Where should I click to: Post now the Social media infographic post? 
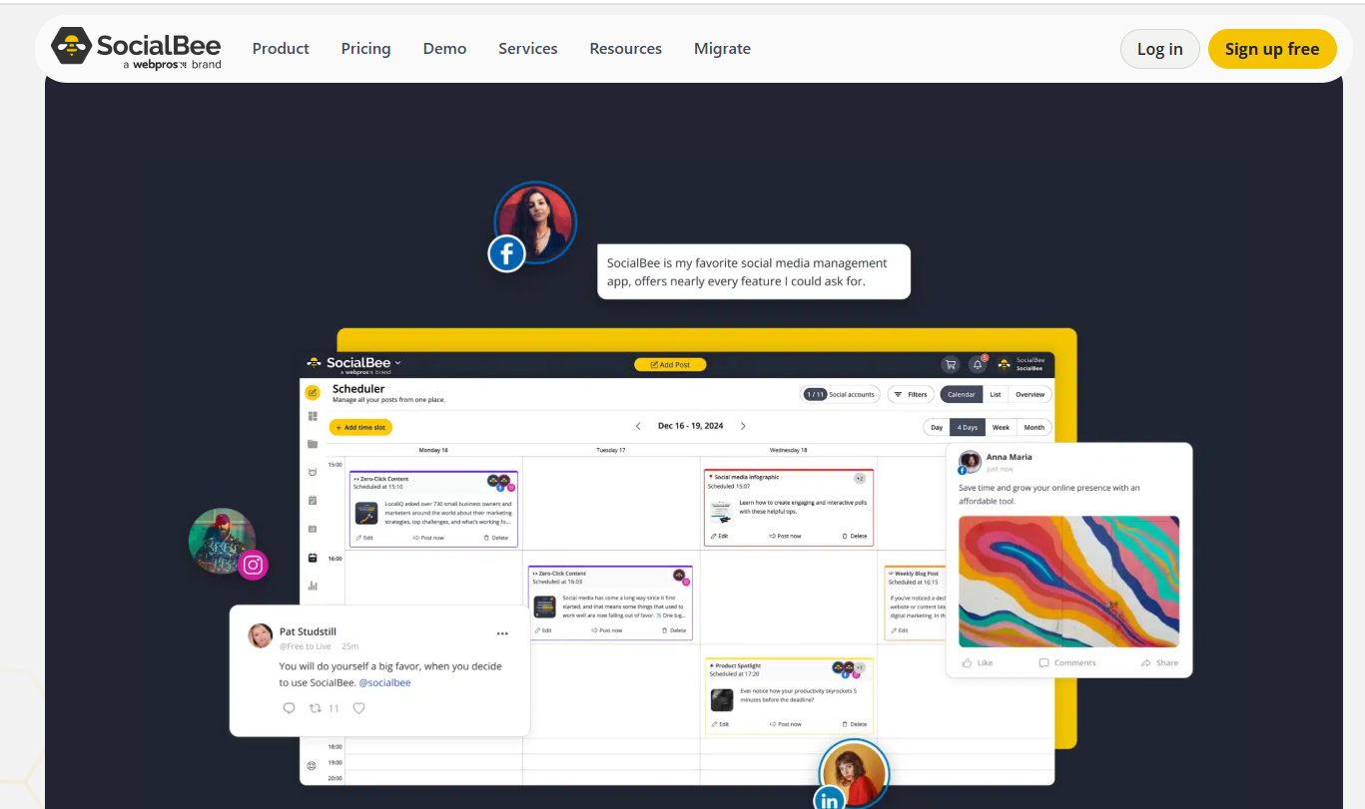tap(785, 536)
